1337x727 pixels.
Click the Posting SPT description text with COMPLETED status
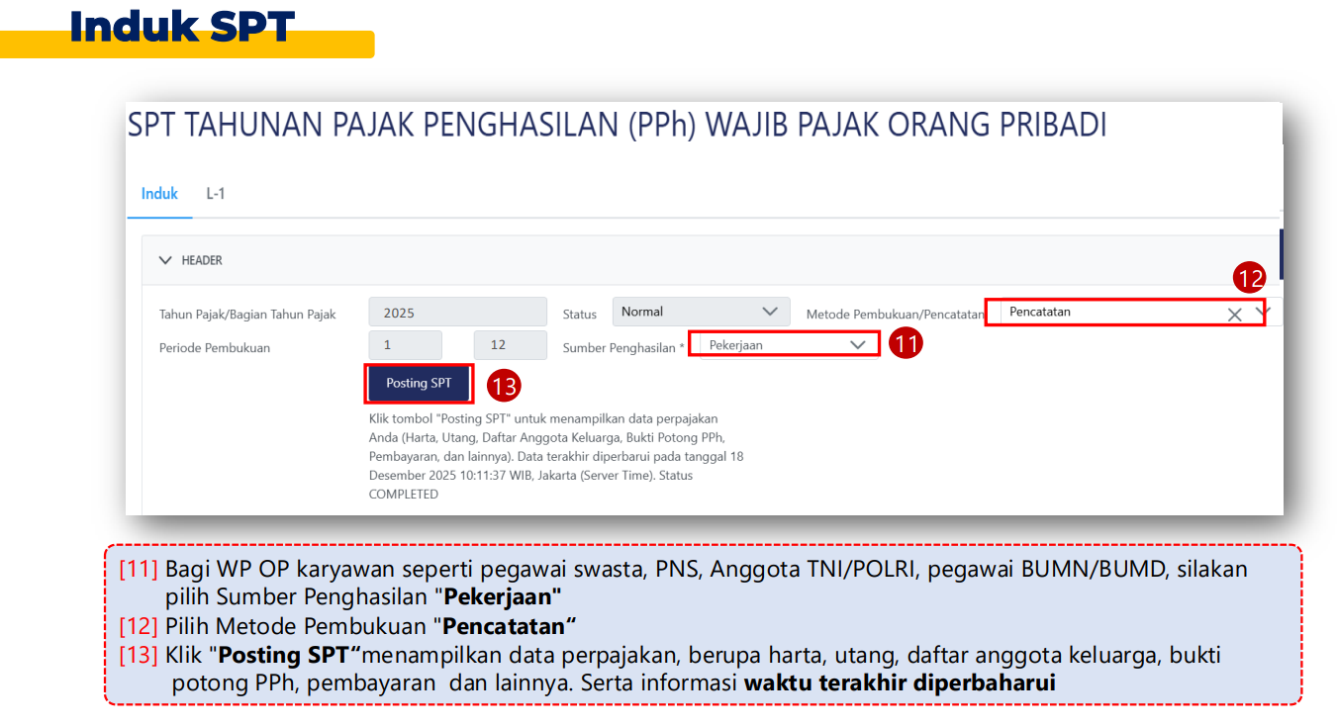click(x=555, y=456)
